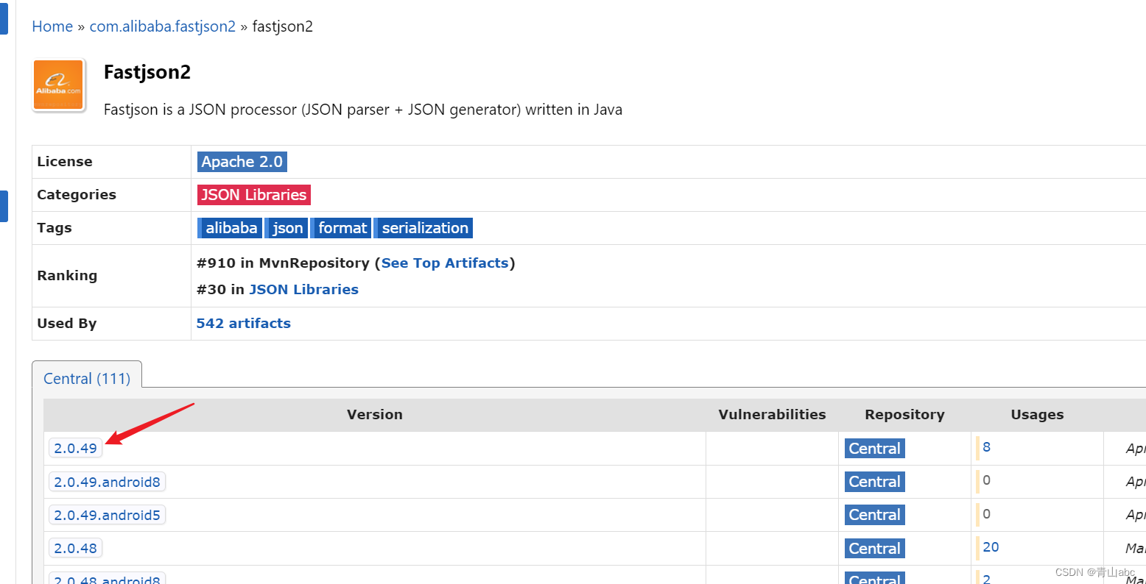This screenshot has width=1146, height=584.
Task: Open the JSON Libraries ranking link
Action: [x=303, y=289]
